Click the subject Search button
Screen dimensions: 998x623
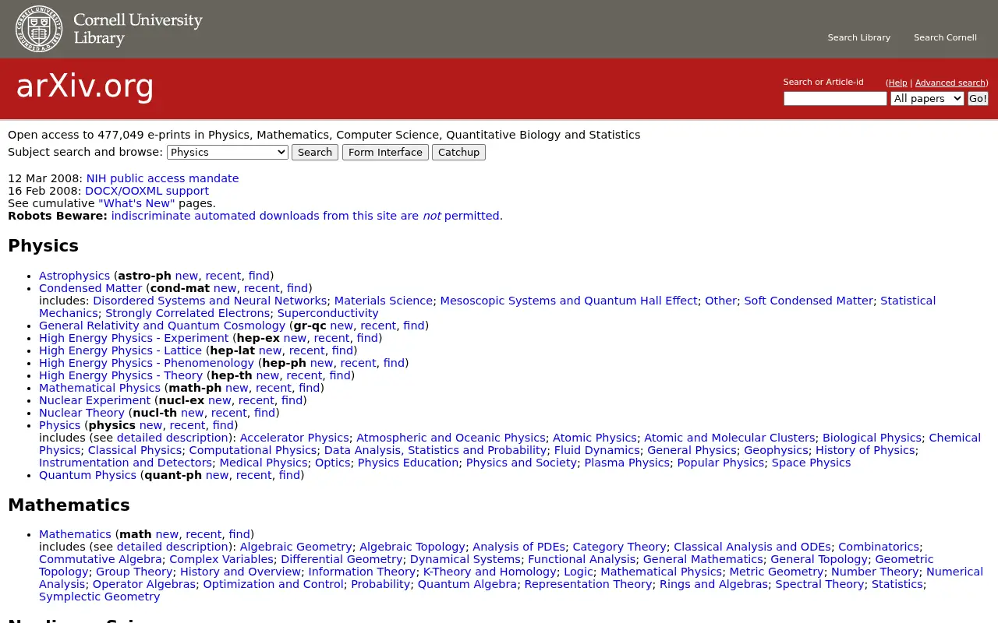pos(315,152)
